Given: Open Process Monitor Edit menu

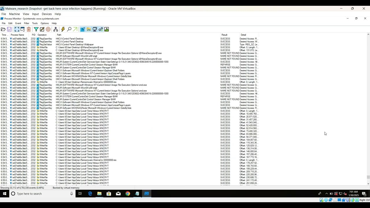Looking at the screenshot, I should tap(10, 23).
